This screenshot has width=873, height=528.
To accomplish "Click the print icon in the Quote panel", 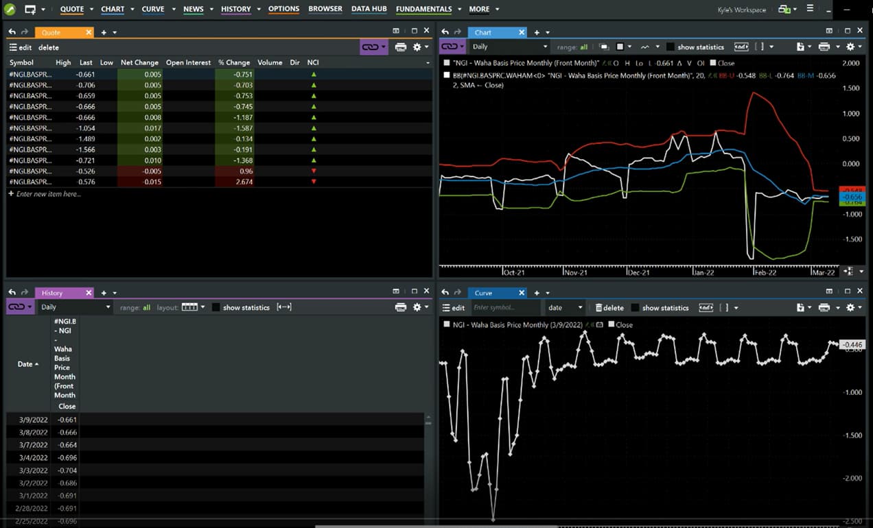I will point(401,47).
